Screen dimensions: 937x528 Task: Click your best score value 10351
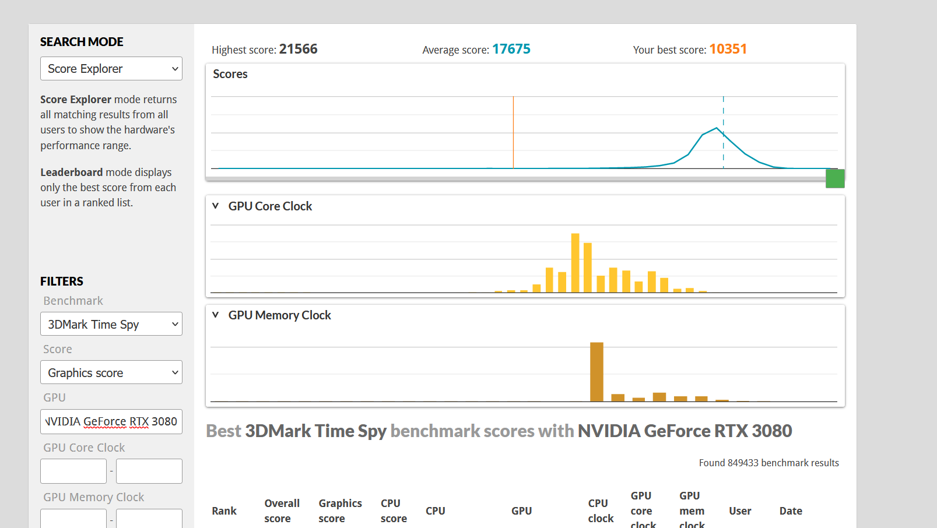coord(728,49)
